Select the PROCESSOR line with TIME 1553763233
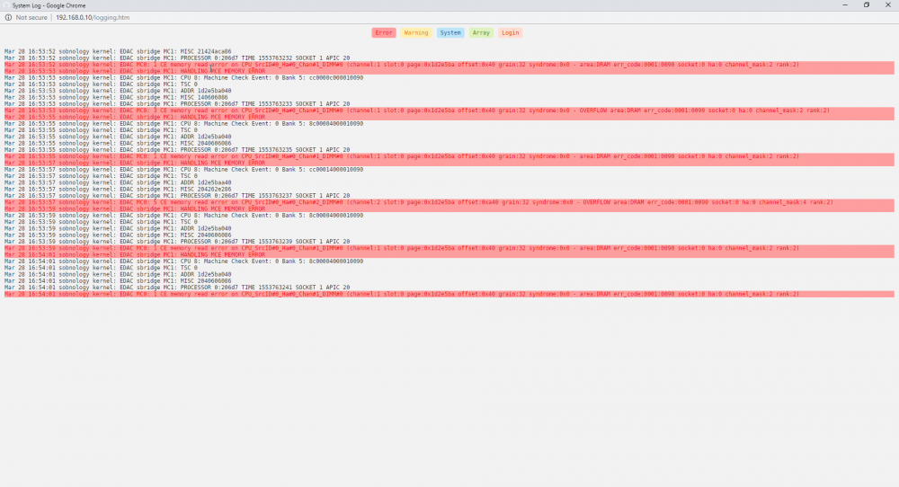 pyautogui.click(x=176, y=103)
